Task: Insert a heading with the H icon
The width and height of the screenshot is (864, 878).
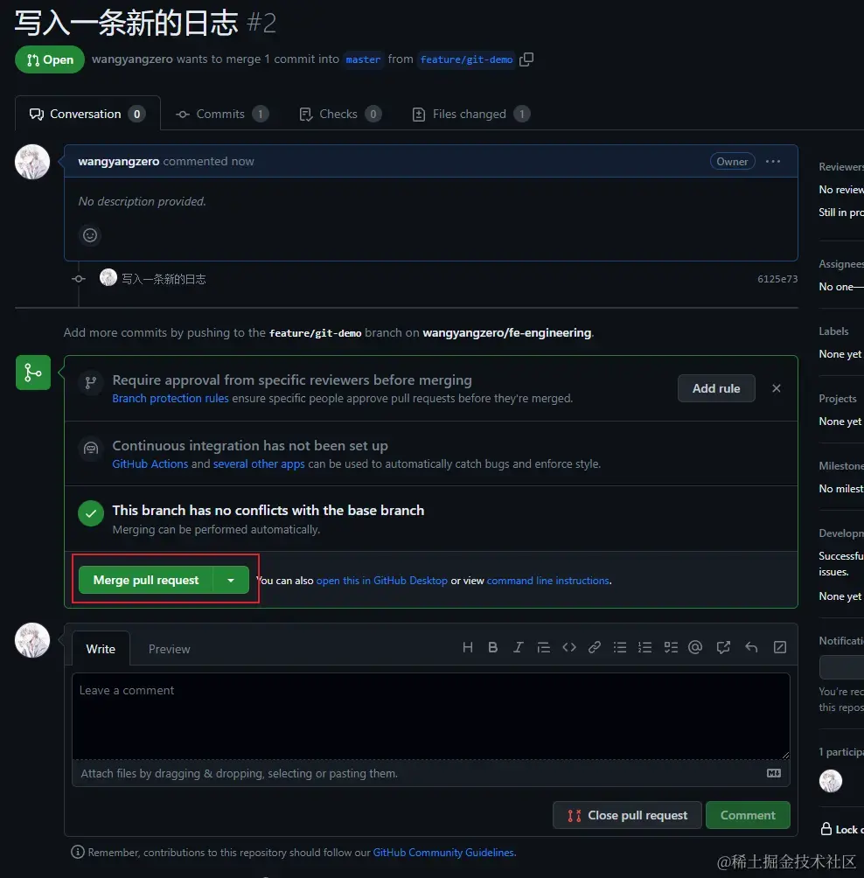Action: coord(468,648)
